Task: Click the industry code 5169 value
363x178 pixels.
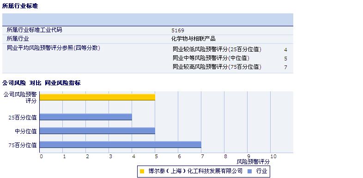Action: click(x=178, y=30)
